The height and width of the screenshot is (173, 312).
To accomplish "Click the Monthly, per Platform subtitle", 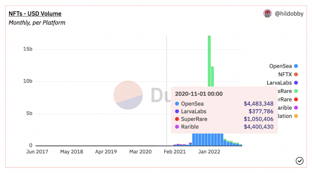I will point(37,23).
